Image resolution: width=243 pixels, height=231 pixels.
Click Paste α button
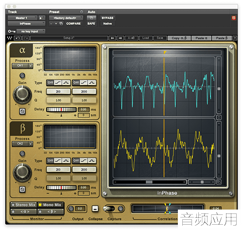point(201,38)
